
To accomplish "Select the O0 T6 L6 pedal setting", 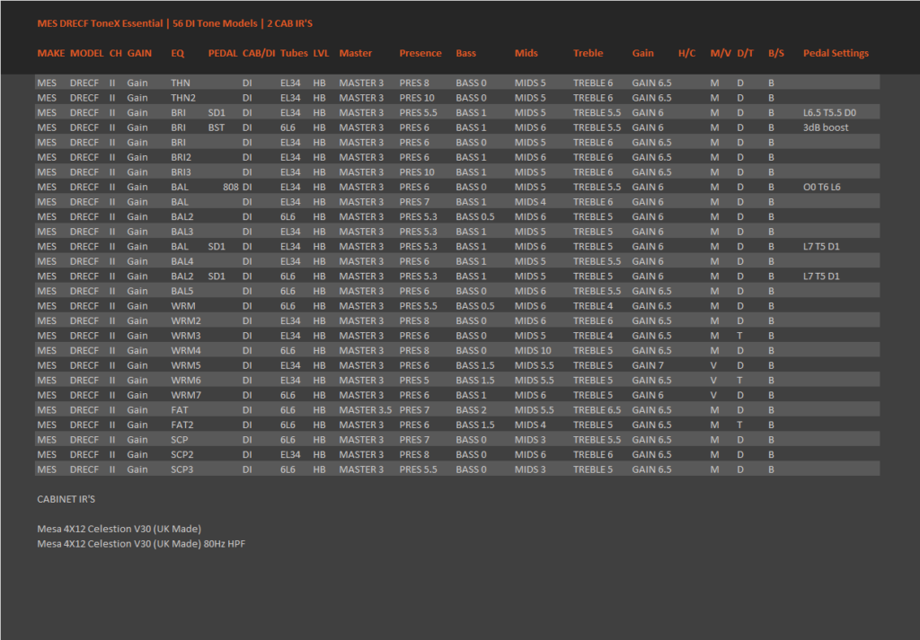I will point(821,187).
